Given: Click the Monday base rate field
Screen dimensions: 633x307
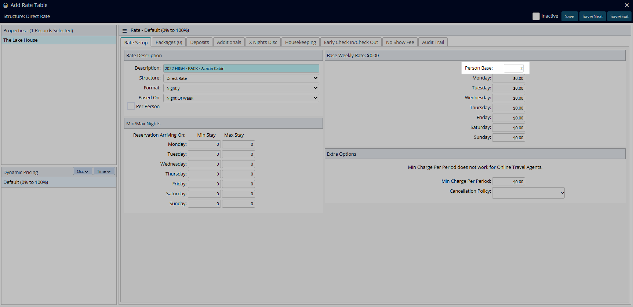Looking at the screenshot, I should click(x=509, y=78).
